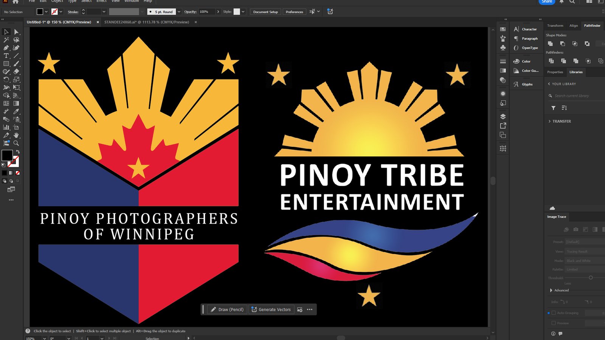Set the color mode to None
This screenshot has width=605, height=340.
(17, 173)
